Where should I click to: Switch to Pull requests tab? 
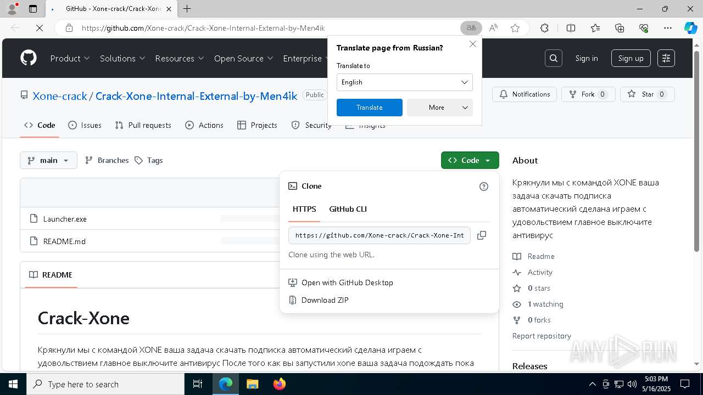(143, 125)
